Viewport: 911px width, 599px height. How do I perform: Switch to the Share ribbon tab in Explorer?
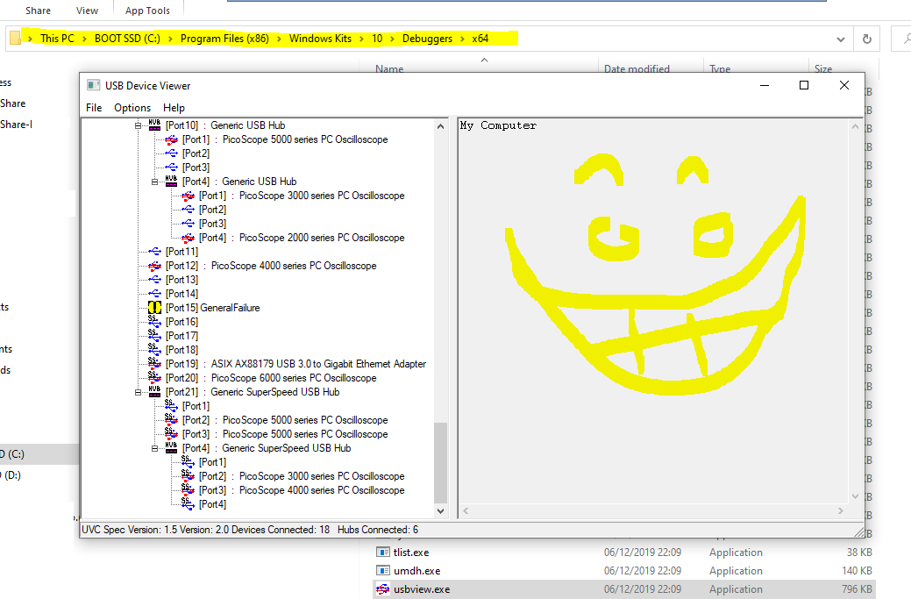[x=38, y=11]
